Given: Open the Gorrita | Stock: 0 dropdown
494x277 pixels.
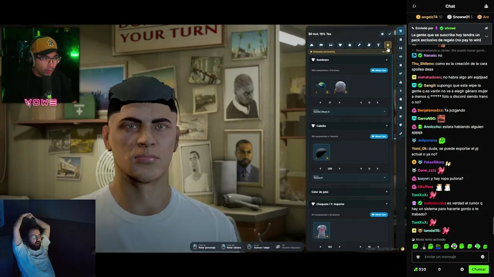Looking at the screenshot, I should 349,111.
